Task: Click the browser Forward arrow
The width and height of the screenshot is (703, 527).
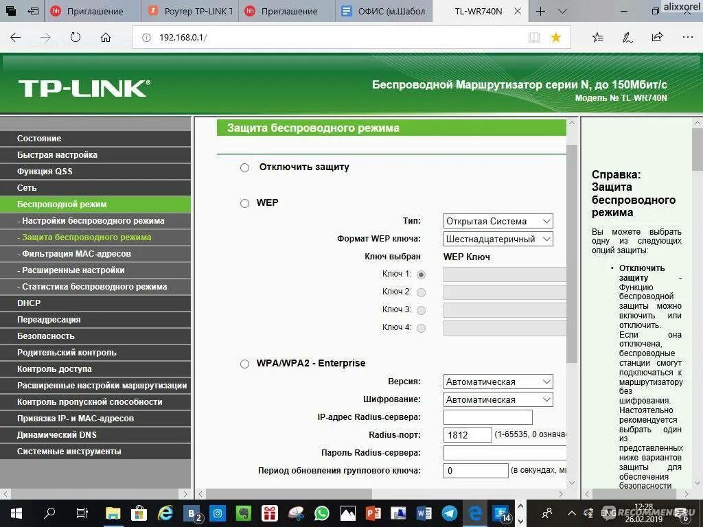Action: click(45, 38)
